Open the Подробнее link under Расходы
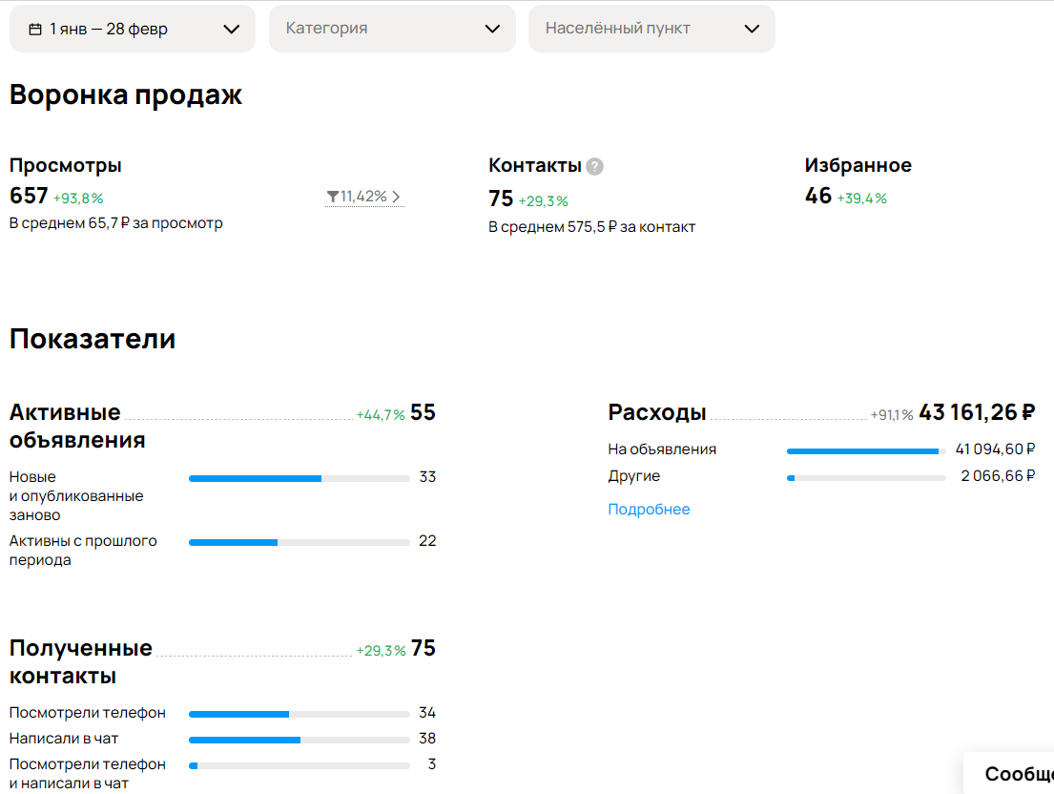The width and height of the screenshot is (1054, 794). tap(649, 509)
